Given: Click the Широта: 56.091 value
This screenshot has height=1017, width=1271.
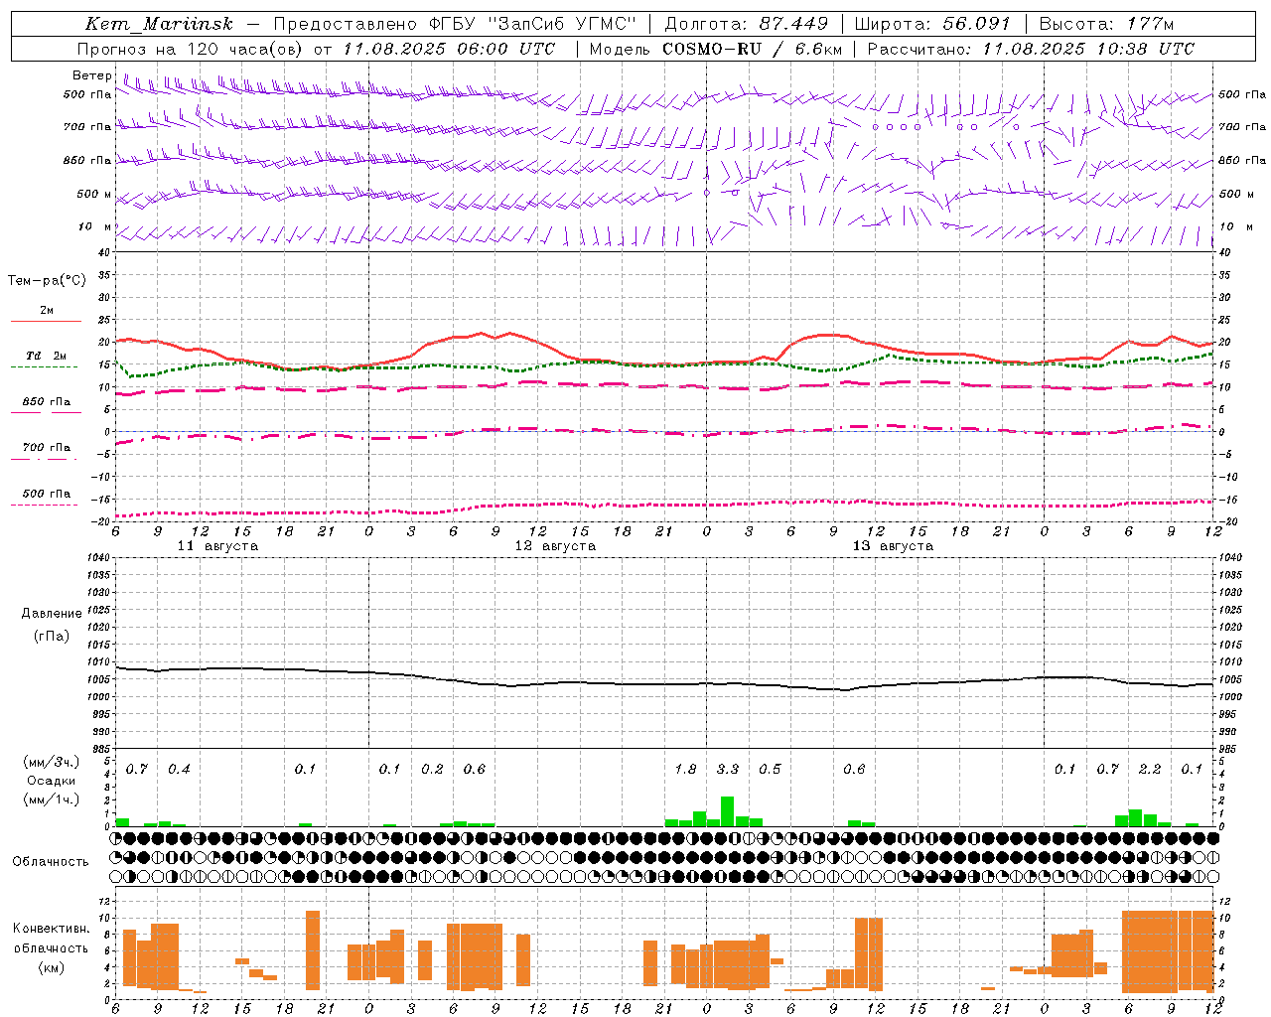Looking at the screenshot, I should [x=932, y=24].
